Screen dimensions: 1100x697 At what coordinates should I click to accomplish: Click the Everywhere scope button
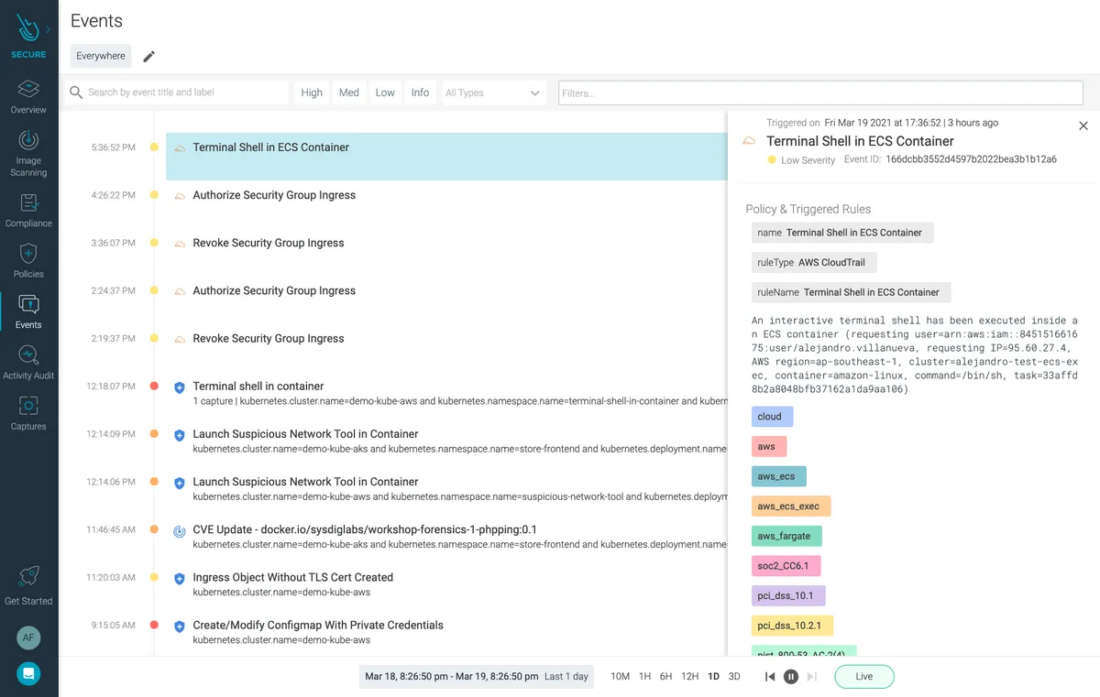[101, 56]
